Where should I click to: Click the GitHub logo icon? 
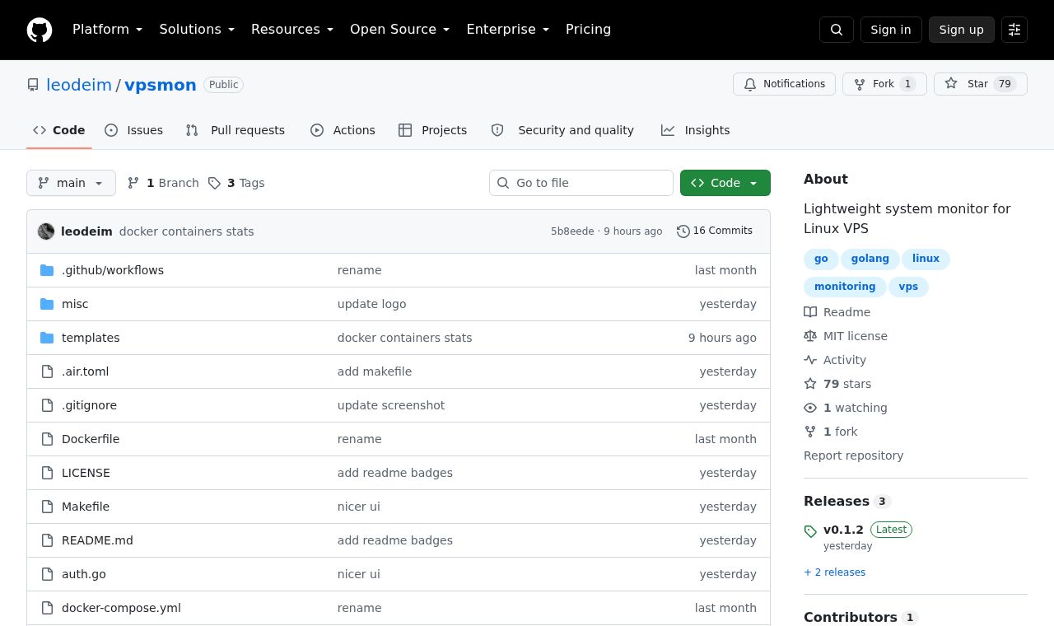(x=40, y=30)
